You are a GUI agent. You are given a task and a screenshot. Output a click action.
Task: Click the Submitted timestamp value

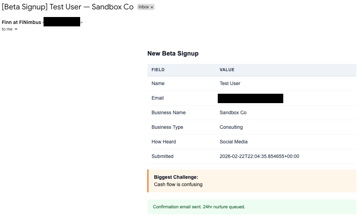coord(259,156)
